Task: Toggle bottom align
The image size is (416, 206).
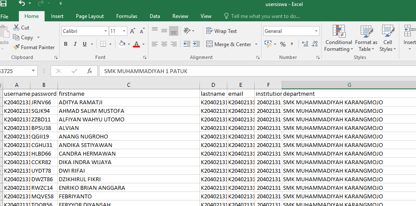Action: [174, 31]
